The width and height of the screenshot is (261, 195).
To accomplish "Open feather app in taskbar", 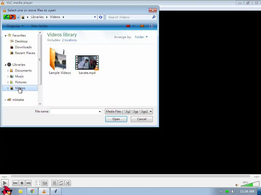I will (x=56, y=191).
